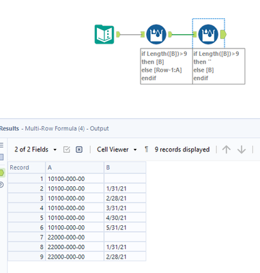Image resolution: width=260 pixels, height=273 pixels.
Task: Select the second Multi-Row Formula tool
Action: click(208, 34)
